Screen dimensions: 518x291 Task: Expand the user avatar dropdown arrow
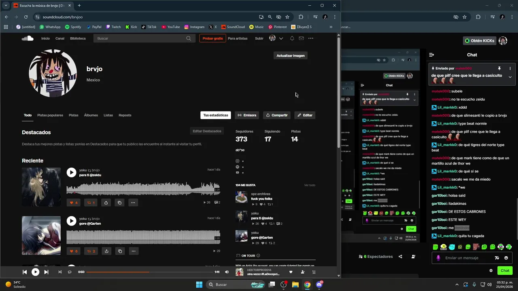pyautogui.click(x=281, y=38)
